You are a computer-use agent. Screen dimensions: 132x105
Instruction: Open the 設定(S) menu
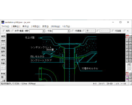click(45, 26)
